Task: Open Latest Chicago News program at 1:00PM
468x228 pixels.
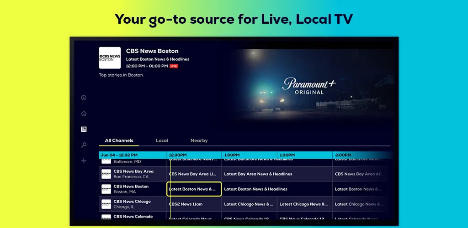Action: click(249, 204)
